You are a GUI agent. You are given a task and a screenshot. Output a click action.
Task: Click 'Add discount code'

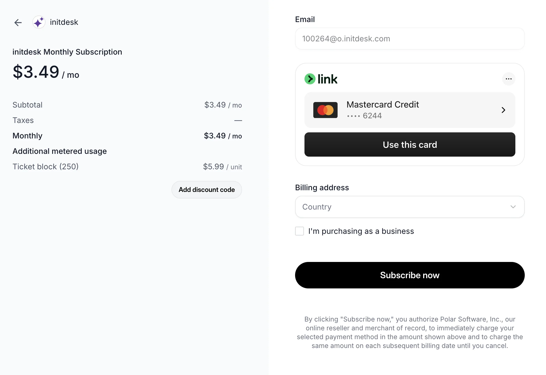[206, 189]
